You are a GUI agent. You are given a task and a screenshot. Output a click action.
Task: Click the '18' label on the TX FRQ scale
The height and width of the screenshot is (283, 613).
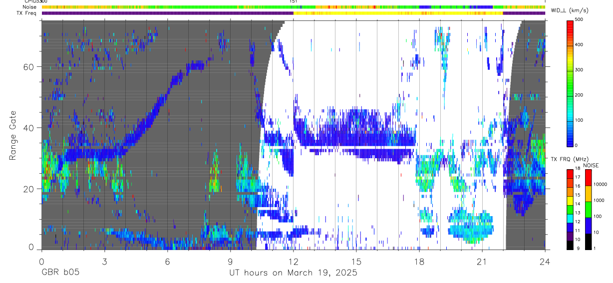tap(578, 169)
